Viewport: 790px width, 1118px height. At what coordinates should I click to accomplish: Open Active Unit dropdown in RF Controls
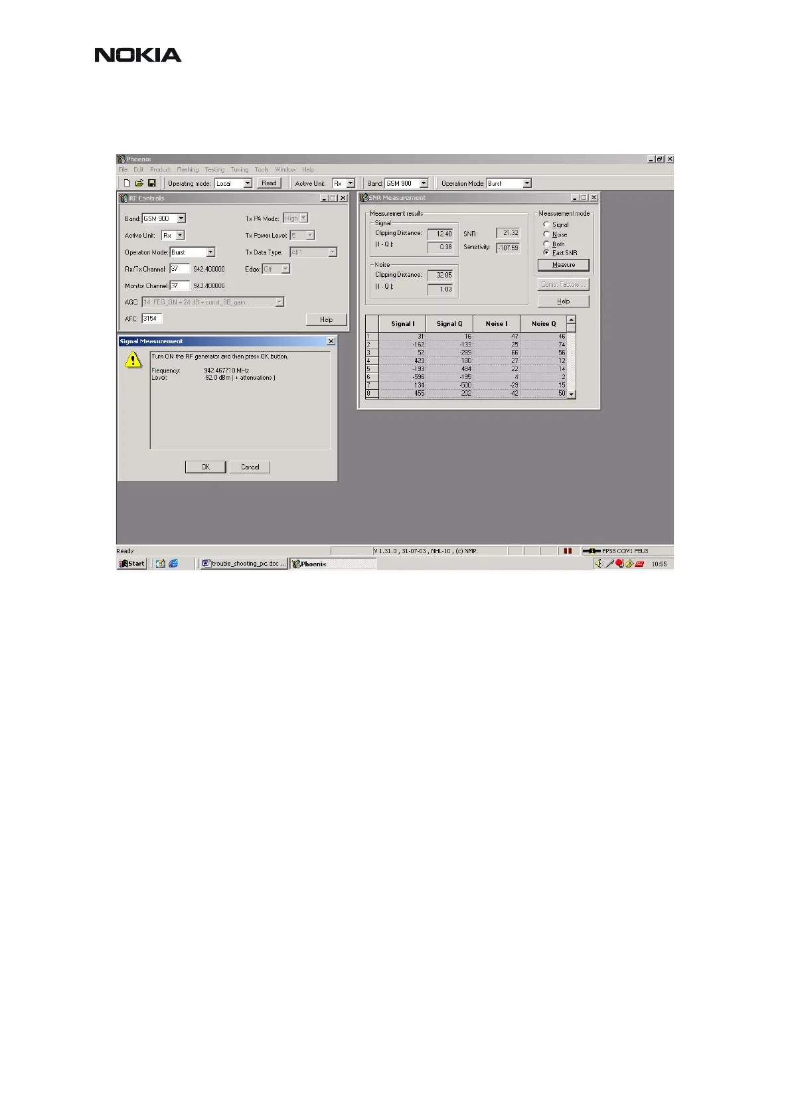[180, 235]
